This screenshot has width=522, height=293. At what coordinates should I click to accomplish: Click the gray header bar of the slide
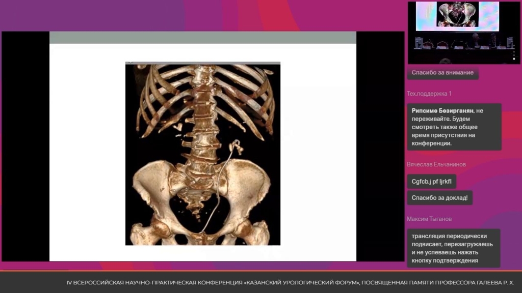[x=202, y=38]
